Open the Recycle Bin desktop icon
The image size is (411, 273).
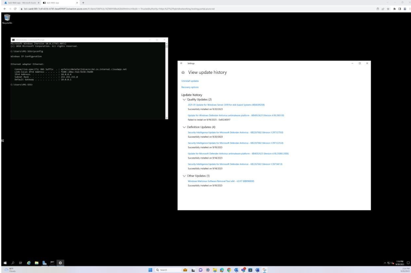pos(7,19)
